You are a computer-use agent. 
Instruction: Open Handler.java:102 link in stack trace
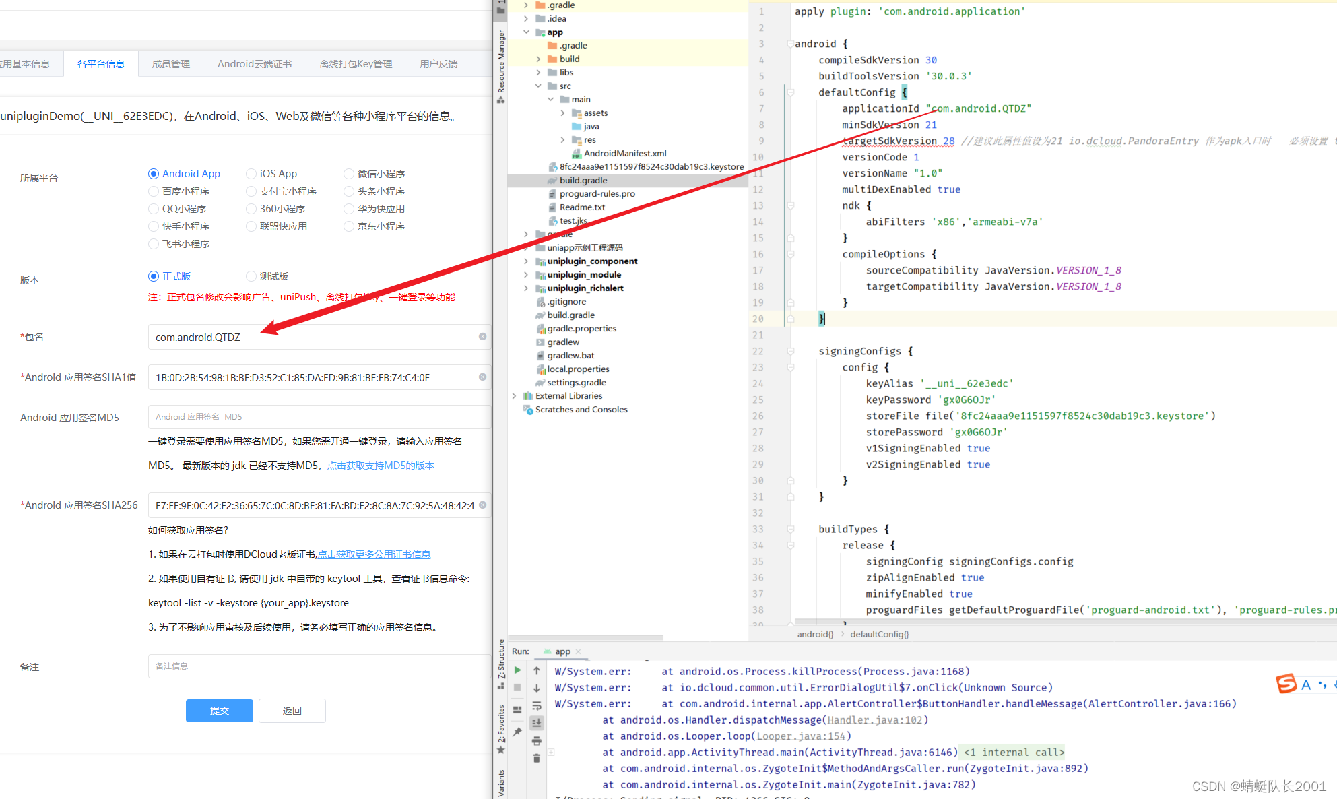875,720
